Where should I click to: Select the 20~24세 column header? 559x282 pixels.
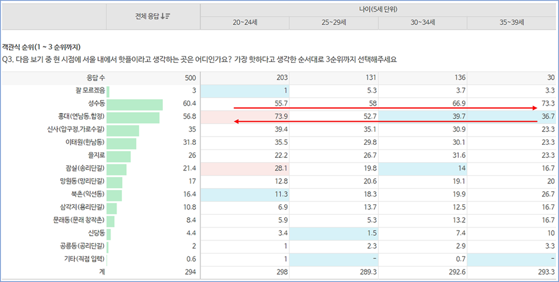click(x=244, y=23)
